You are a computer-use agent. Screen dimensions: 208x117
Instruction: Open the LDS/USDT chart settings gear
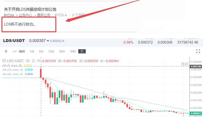point(34,61)
